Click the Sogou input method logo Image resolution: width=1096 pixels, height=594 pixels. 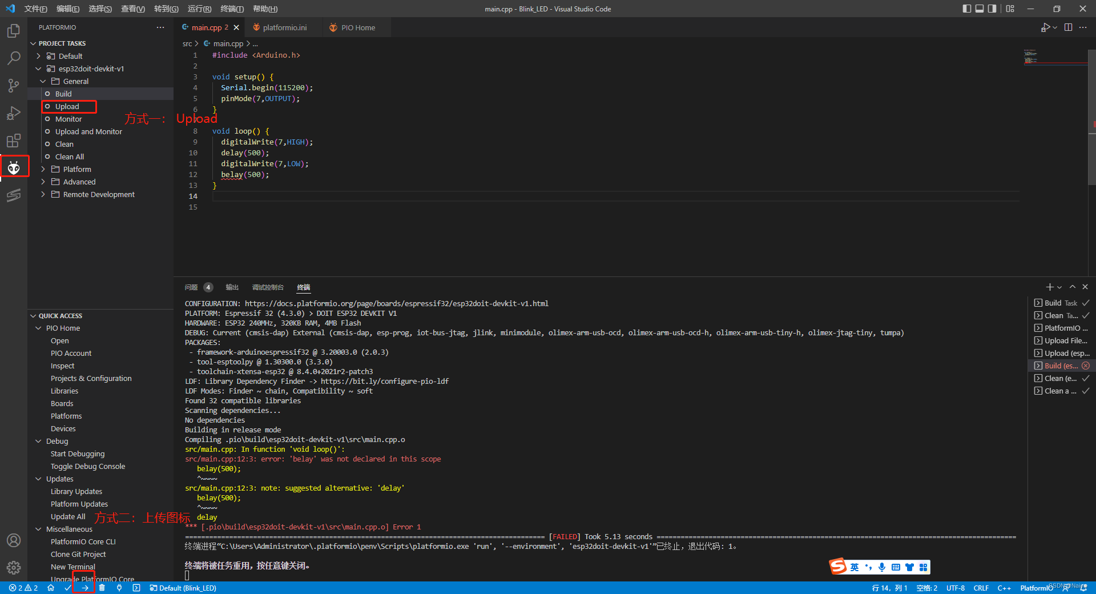pyautogui.click(x=838, y=567)
